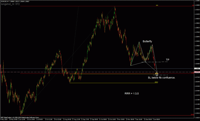
Task: Click the '2 Jun 12:00' time axis label
Action: (x=21, y=119)
